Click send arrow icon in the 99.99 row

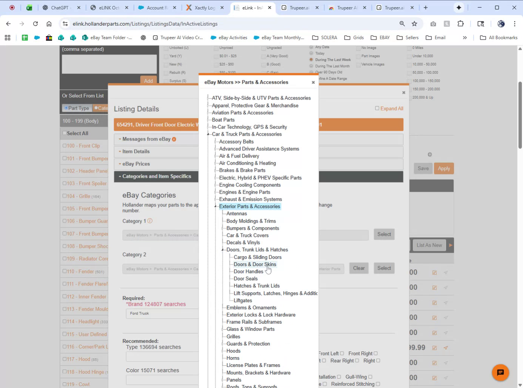point(446,348)
